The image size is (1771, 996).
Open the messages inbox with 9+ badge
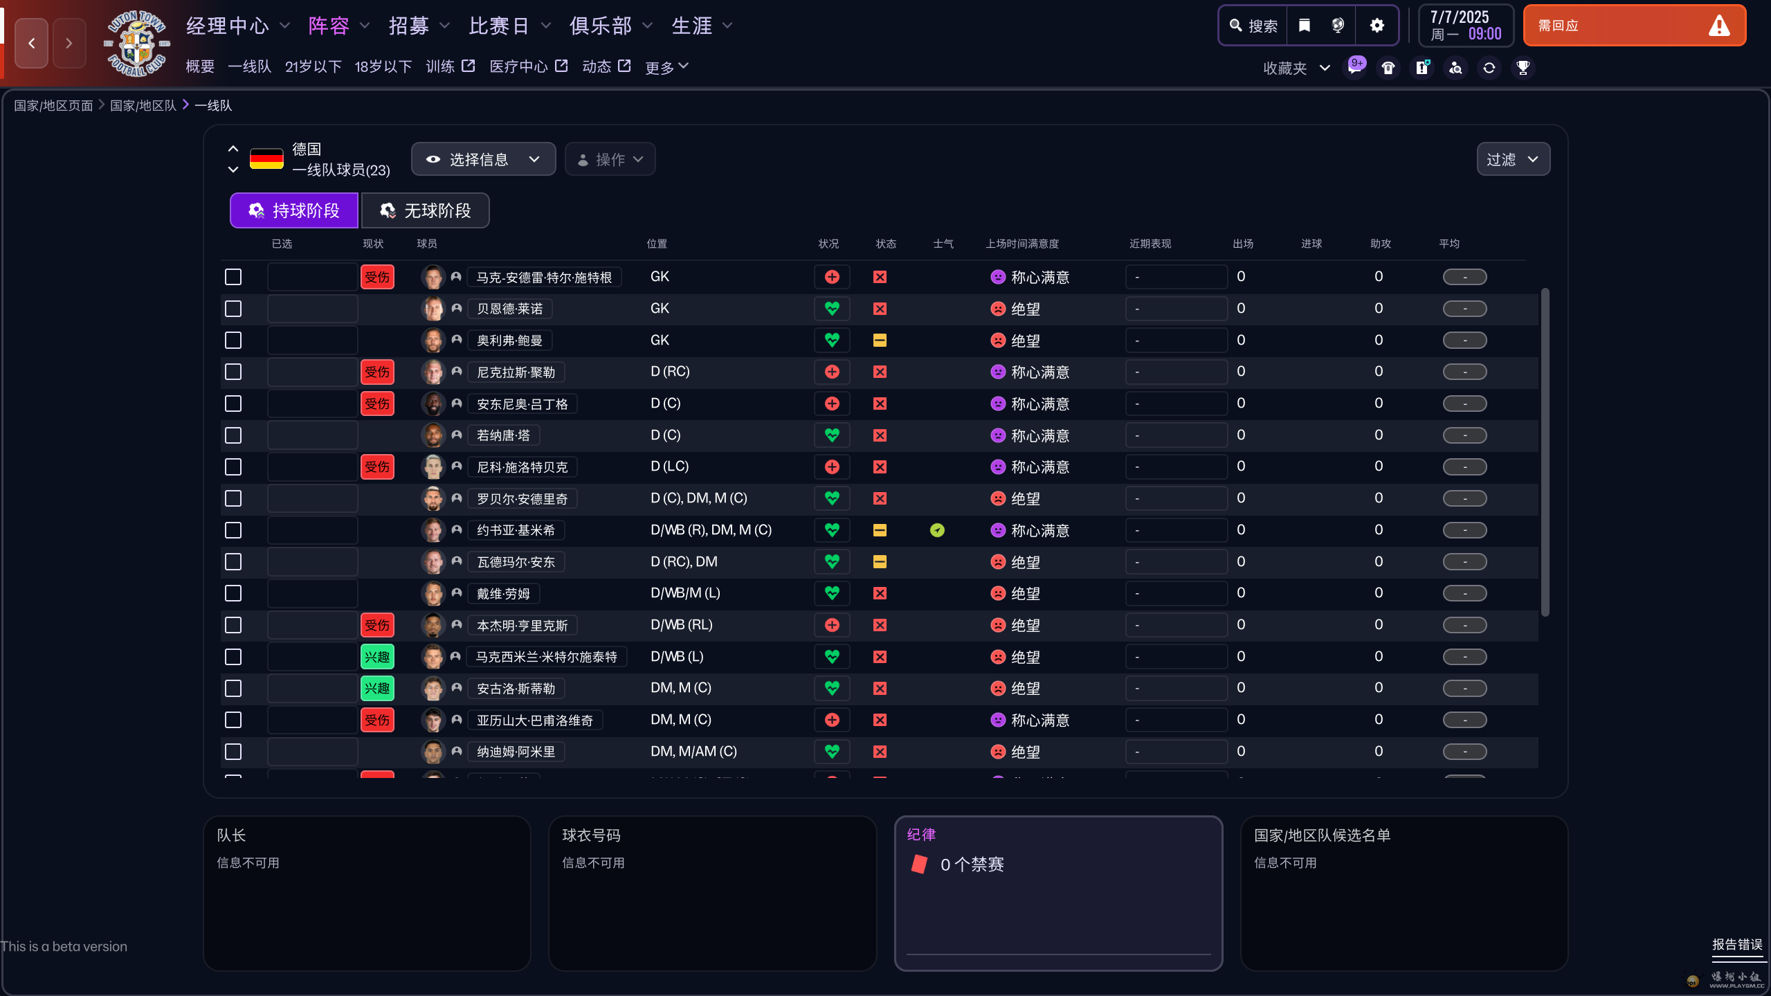(1354, 67)
